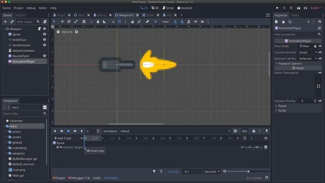The image size is (325, 183).
Task: Switch to the Script workspace
Action: coord(168,8)
